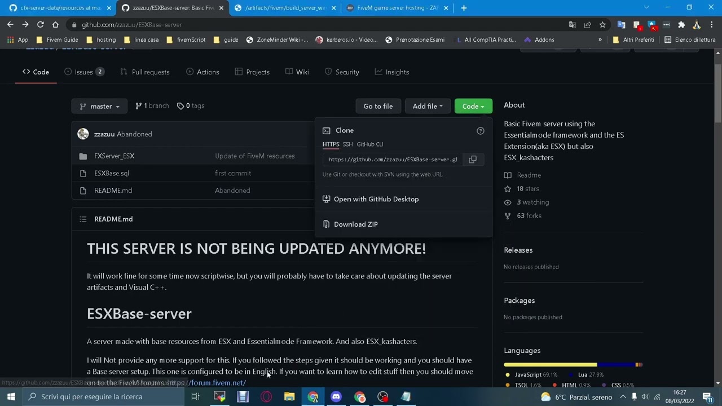
Task: Open zzazuu avatar in the commit row
Action: [x=83, y=134]
